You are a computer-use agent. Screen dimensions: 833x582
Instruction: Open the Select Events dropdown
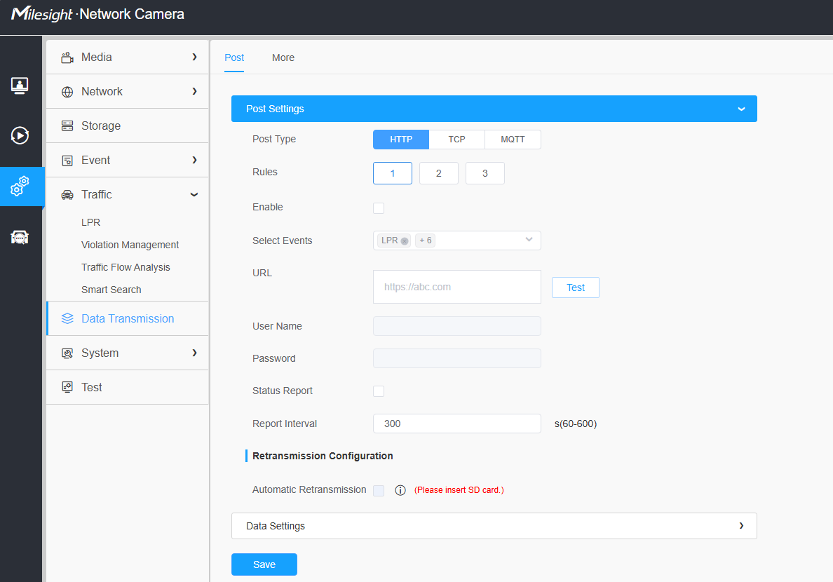(457, 241)
